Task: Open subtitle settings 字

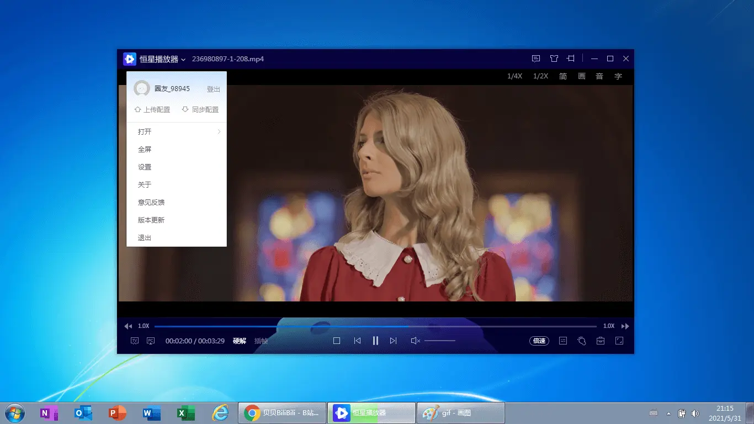Action: pos(618,76)
